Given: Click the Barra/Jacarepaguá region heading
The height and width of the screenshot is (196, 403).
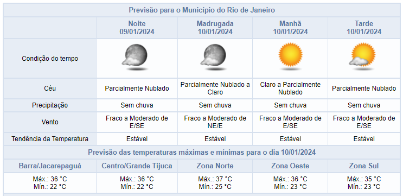Looking at the screenshot, I should (x=50, y=166).
